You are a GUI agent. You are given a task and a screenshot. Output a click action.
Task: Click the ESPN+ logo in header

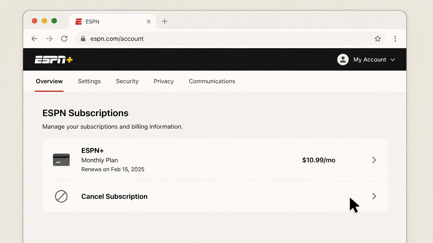pos(54,60)
